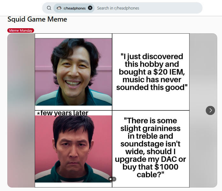The image size is (222, 191).
Task: Click the magnifying glass search icon
Action: point(49,8)
